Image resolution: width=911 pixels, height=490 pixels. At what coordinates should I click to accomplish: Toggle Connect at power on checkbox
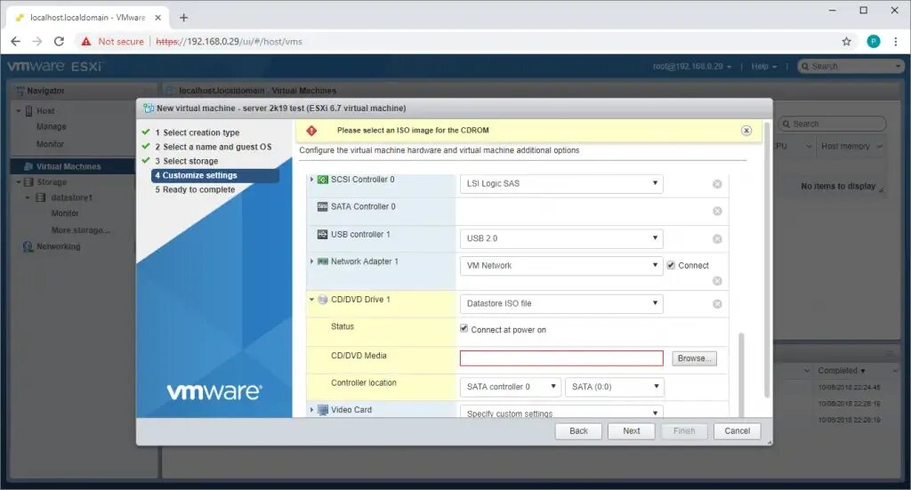pyautogui.click(x=464, y=329)
